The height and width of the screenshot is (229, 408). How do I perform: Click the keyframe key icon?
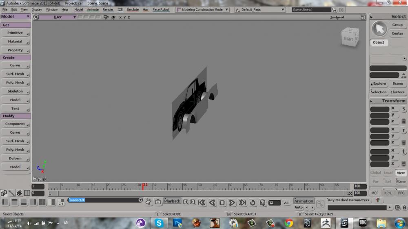point(320,203)
